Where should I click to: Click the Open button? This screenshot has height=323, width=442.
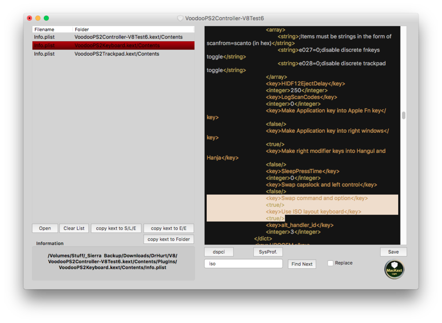45,228
